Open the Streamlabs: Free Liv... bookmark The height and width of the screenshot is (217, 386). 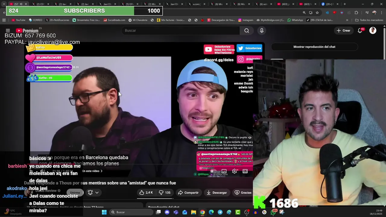86,20
